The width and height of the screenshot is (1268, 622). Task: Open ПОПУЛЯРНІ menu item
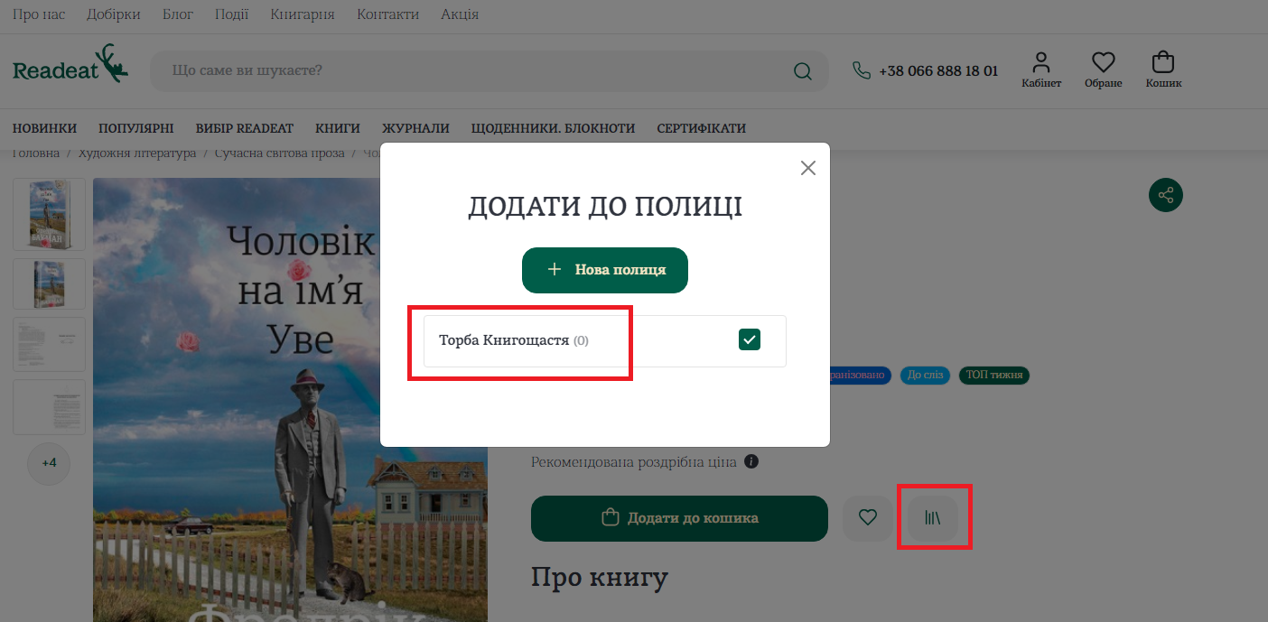click(136, 128)
